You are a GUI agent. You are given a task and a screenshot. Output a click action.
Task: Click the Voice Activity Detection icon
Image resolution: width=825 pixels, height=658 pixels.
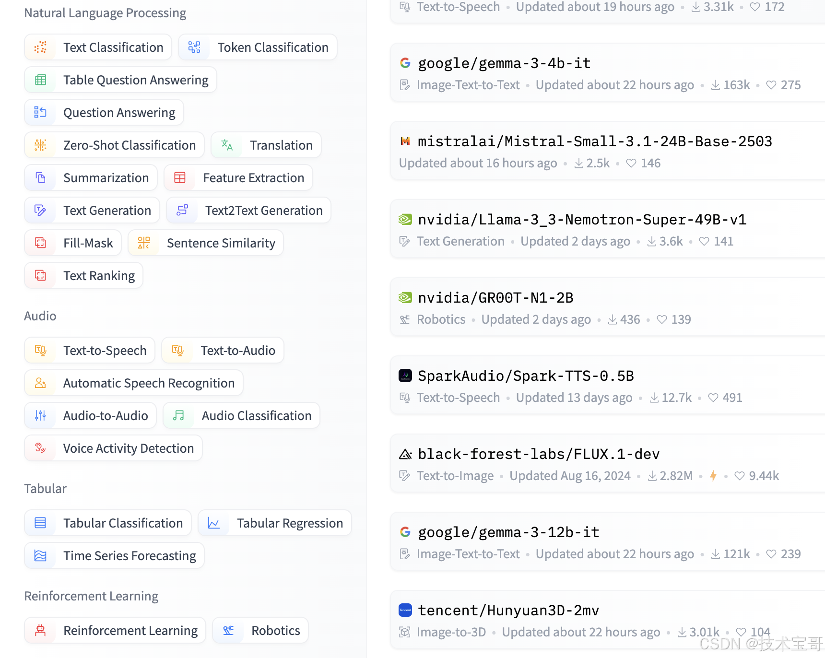click(41, 448)
